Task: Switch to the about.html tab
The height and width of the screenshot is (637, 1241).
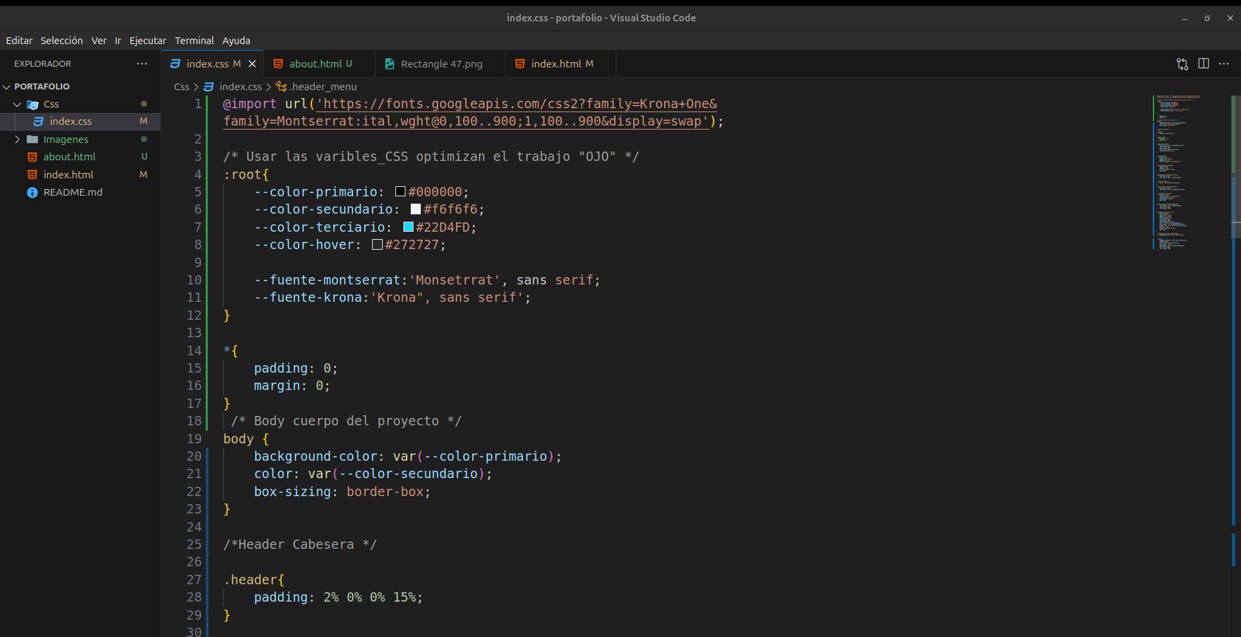Action: tap(319, 63)
